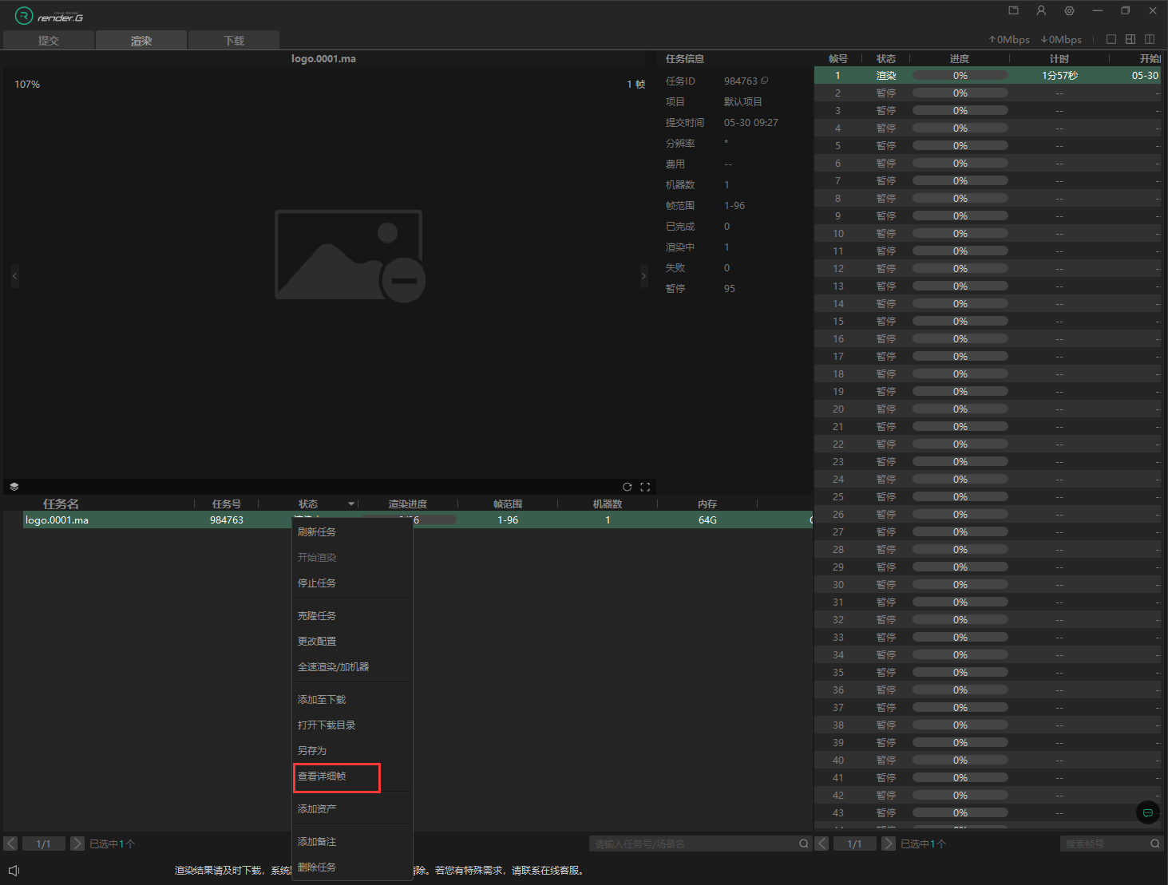This screenshot has width=1168, height=885.
Task: Open the folder icon in title bar
Action: pos(1013,11)
